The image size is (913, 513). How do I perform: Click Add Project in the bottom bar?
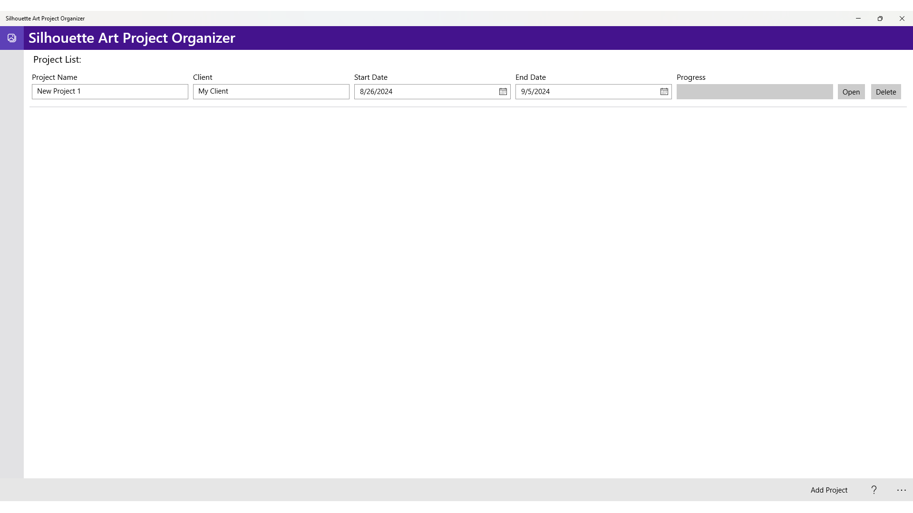[x=829, y=490]
